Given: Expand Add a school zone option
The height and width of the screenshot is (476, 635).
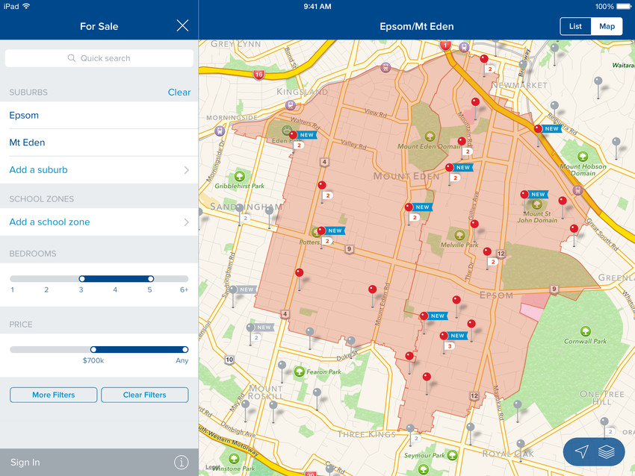Looking at the screenshot, I should pos(99,222).
